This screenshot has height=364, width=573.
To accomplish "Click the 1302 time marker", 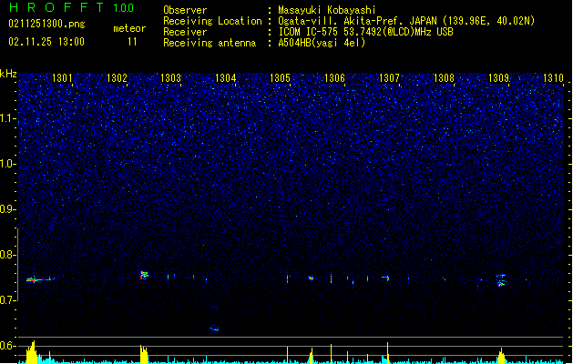I will tap(117, 78).
